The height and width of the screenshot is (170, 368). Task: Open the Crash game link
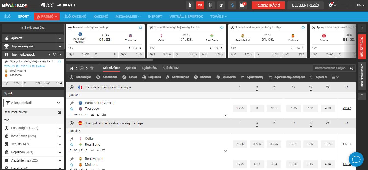coord(66,5)
